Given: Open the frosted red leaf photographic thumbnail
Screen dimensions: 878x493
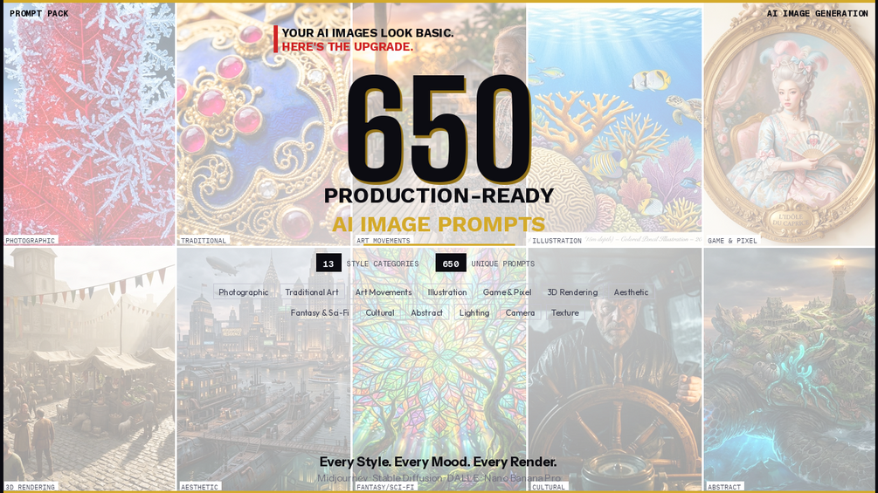Looking at the screenshot, I should (x=89, y=124).
